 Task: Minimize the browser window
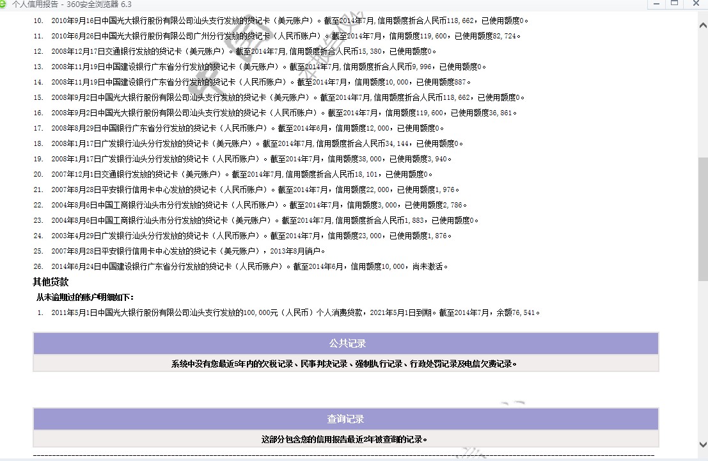[657, 4]
